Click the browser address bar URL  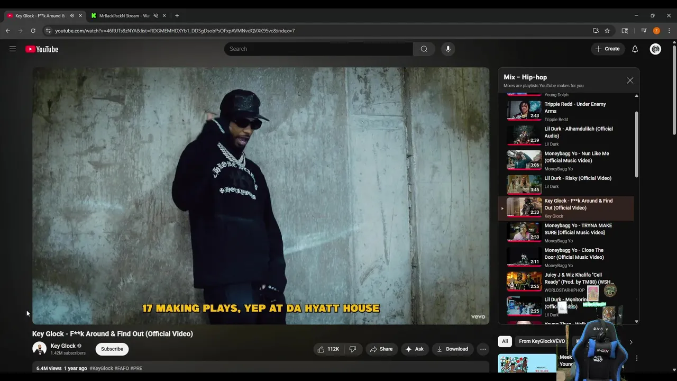(175, 31)
